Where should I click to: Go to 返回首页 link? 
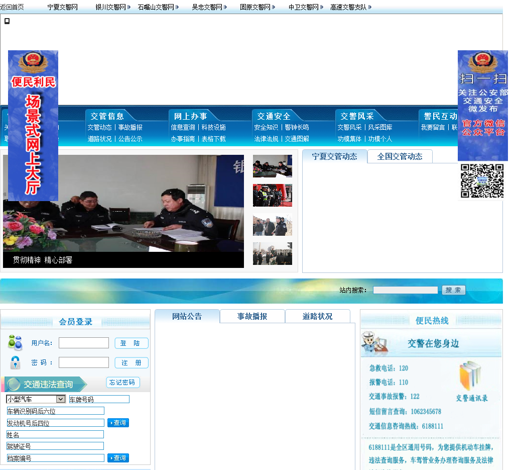[x=12, y=7]
